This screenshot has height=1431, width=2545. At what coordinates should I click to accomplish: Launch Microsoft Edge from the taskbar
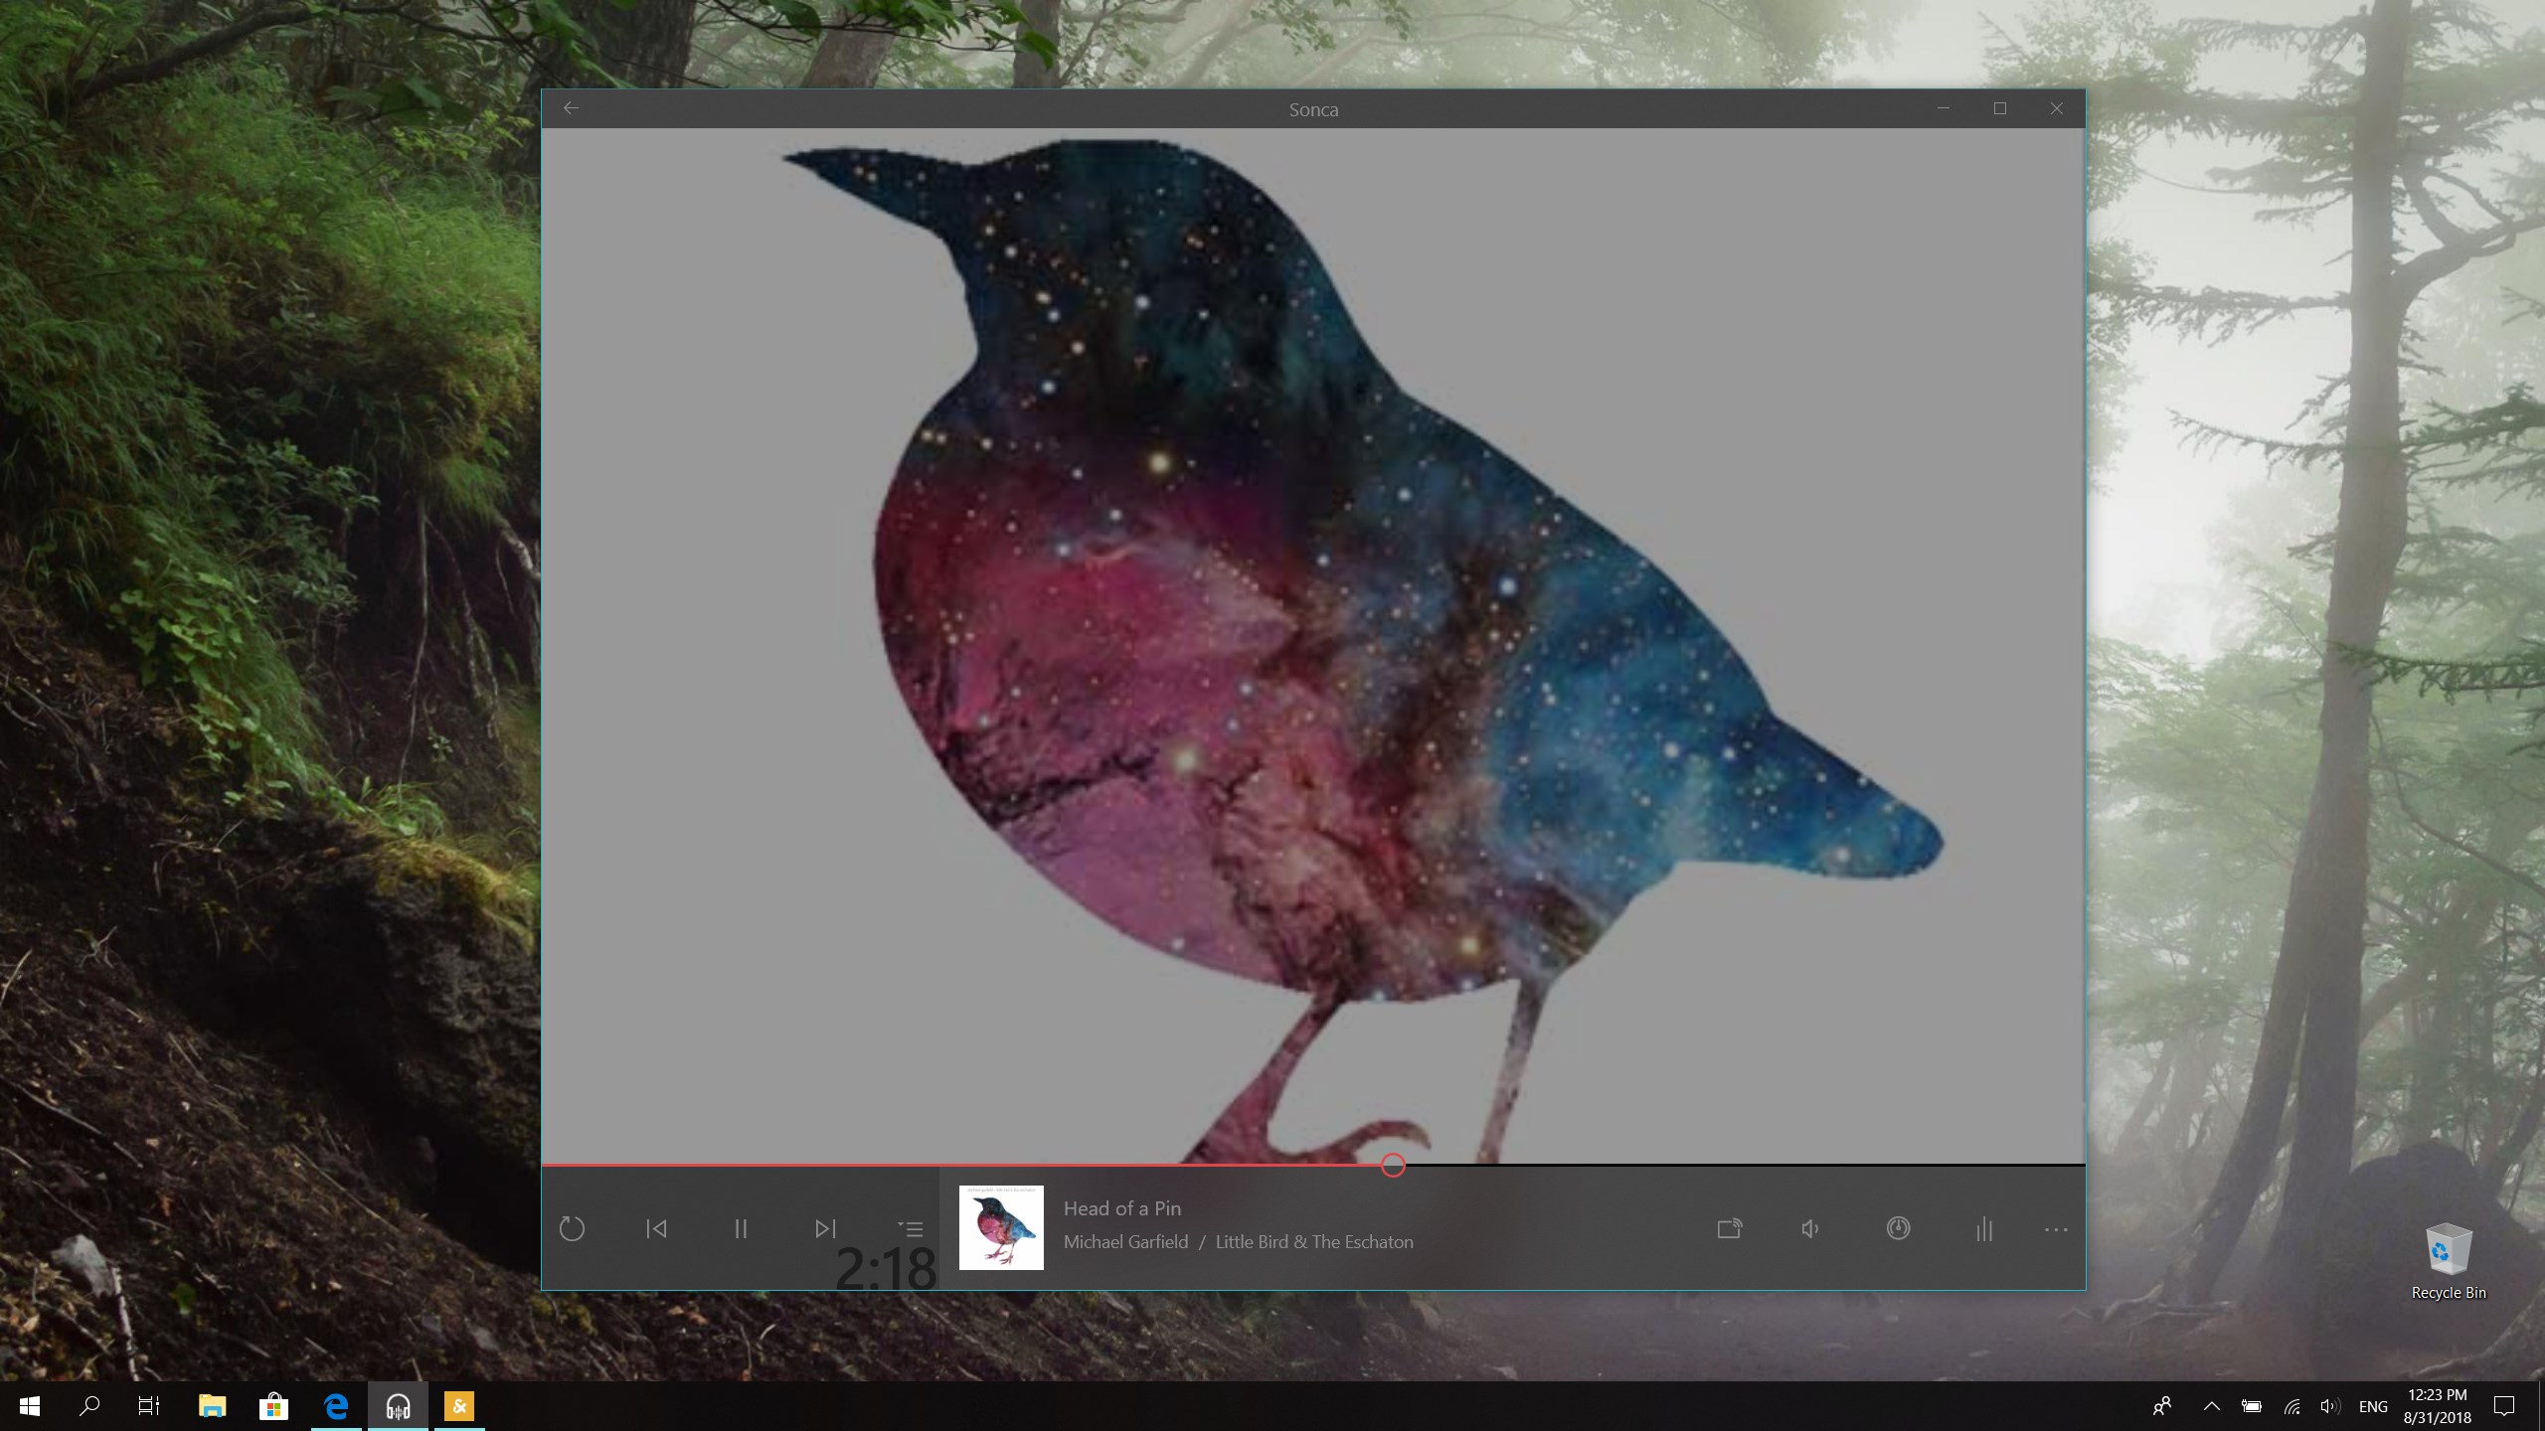(x=335, y=1405)
